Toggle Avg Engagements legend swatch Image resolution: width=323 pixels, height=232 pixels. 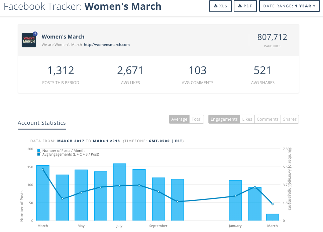pyautogui.click(x=39, y=154)
